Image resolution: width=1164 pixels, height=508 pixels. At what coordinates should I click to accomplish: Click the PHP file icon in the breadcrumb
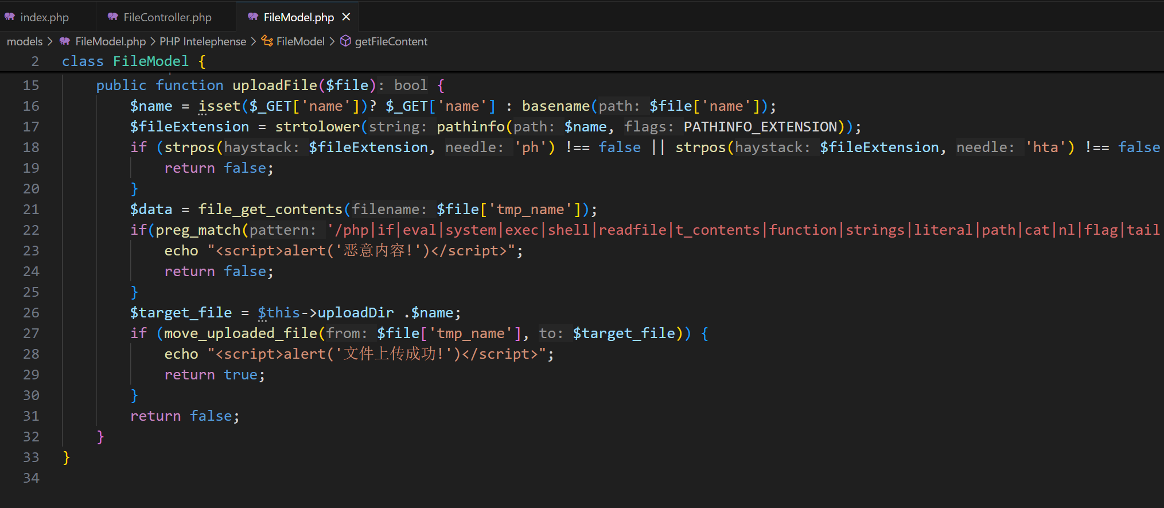coord(65,41)
